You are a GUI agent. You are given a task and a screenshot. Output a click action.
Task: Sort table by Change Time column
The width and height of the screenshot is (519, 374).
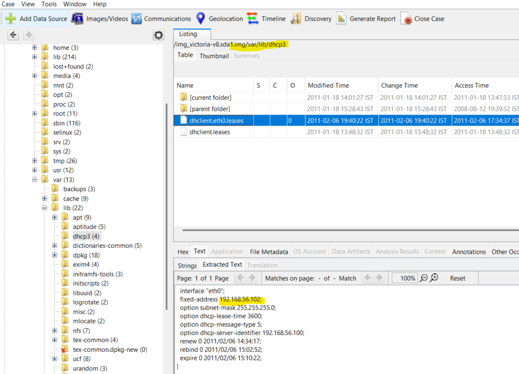415,85
